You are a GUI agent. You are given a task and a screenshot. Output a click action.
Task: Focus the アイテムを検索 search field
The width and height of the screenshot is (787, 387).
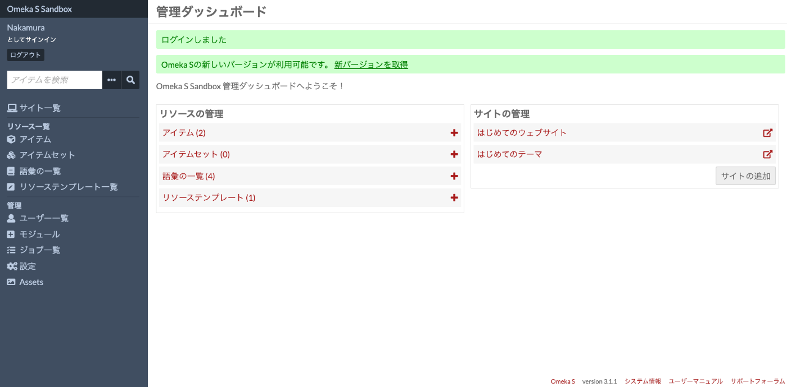[55, 80]
